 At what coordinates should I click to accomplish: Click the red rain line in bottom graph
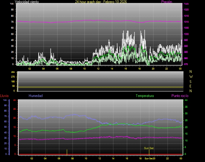(x=99, y=154)
